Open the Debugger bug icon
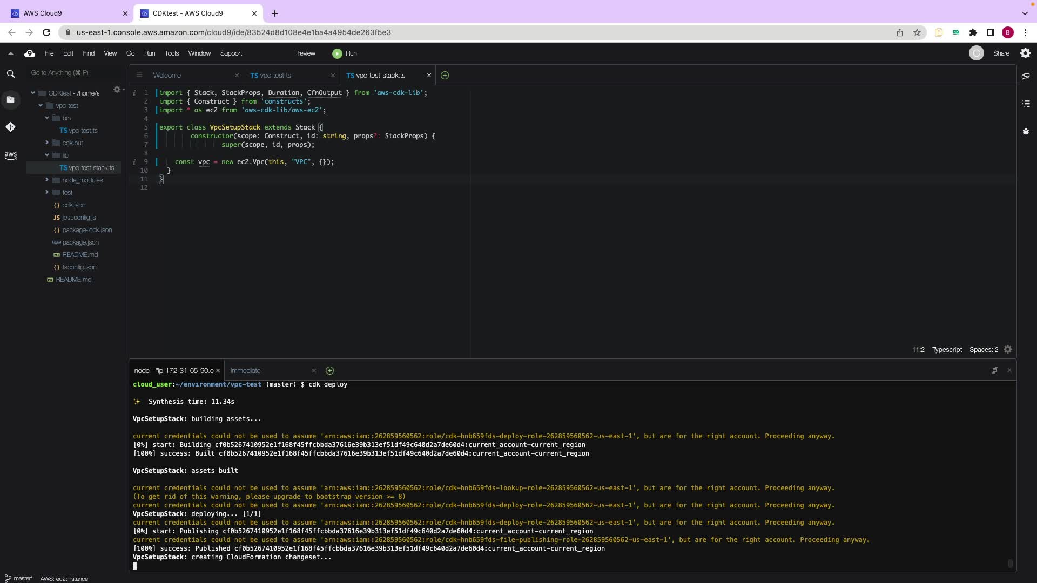Screen dimensions: 1037x583 point(1026,131)
